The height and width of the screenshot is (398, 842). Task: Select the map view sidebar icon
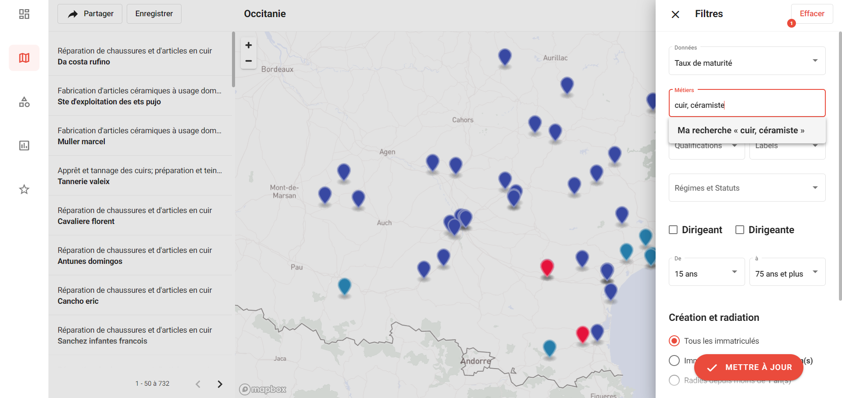tap(24, 58)
